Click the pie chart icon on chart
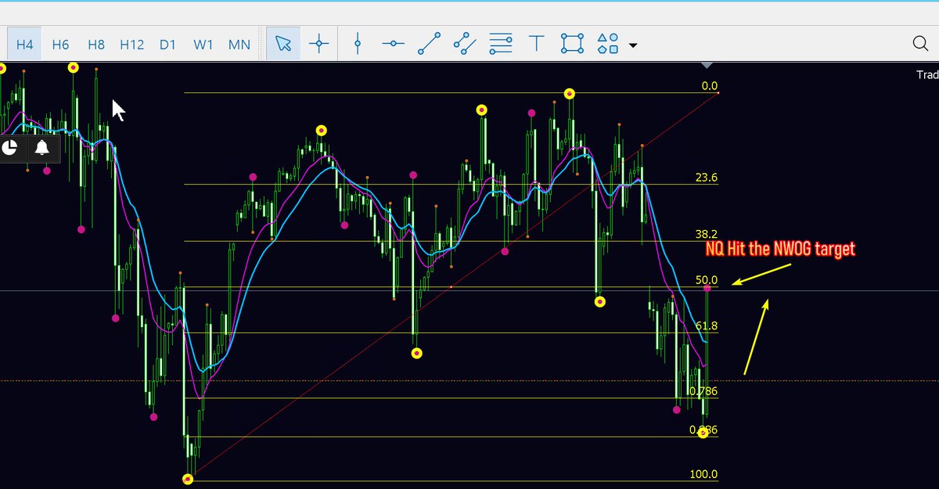Screen dimensions: 939x489 [x=10, y=147]
